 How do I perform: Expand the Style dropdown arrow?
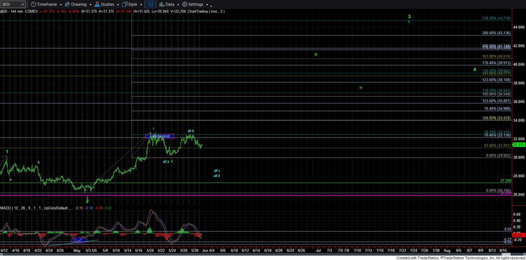141,5
